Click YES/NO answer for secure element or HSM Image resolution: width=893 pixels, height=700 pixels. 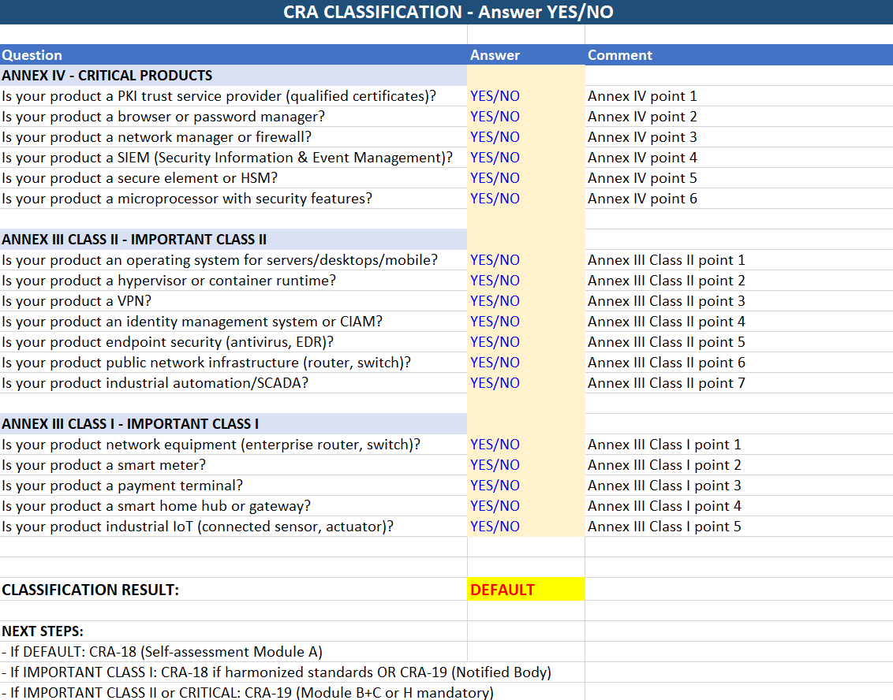click(495, 178)
